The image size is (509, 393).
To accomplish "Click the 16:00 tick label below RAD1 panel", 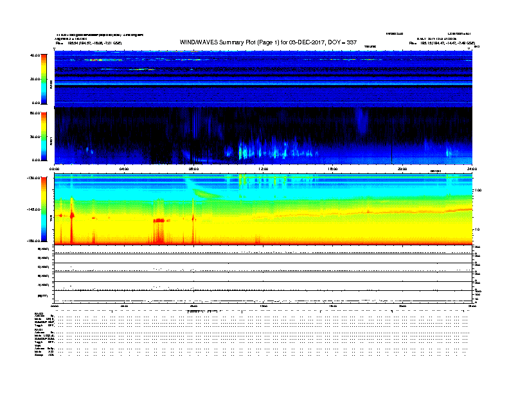I will coord(333,169).
